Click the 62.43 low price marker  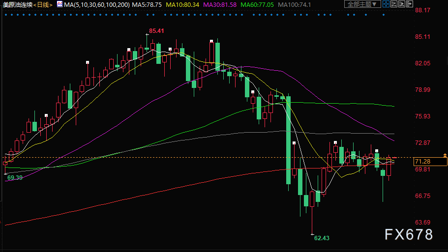coord(321,238)
